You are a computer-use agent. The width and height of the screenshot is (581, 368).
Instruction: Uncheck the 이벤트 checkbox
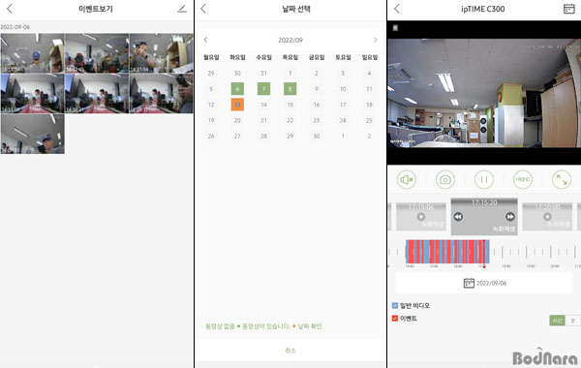tap(395, 319)
